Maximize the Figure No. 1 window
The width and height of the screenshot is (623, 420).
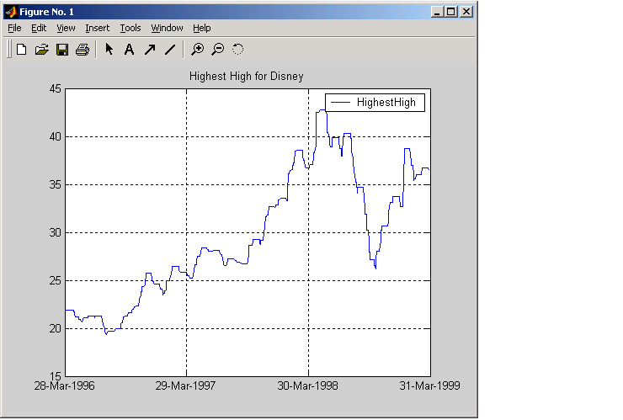click(x=451, y=12)
